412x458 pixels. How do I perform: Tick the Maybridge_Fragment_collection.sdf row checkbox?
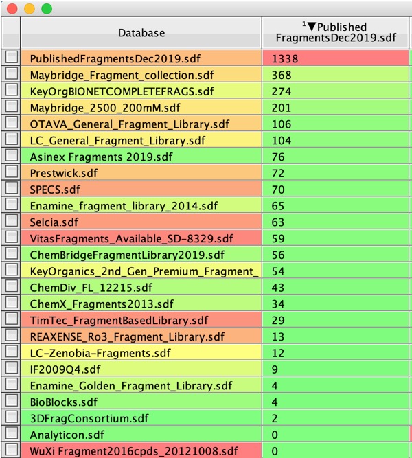12,73
